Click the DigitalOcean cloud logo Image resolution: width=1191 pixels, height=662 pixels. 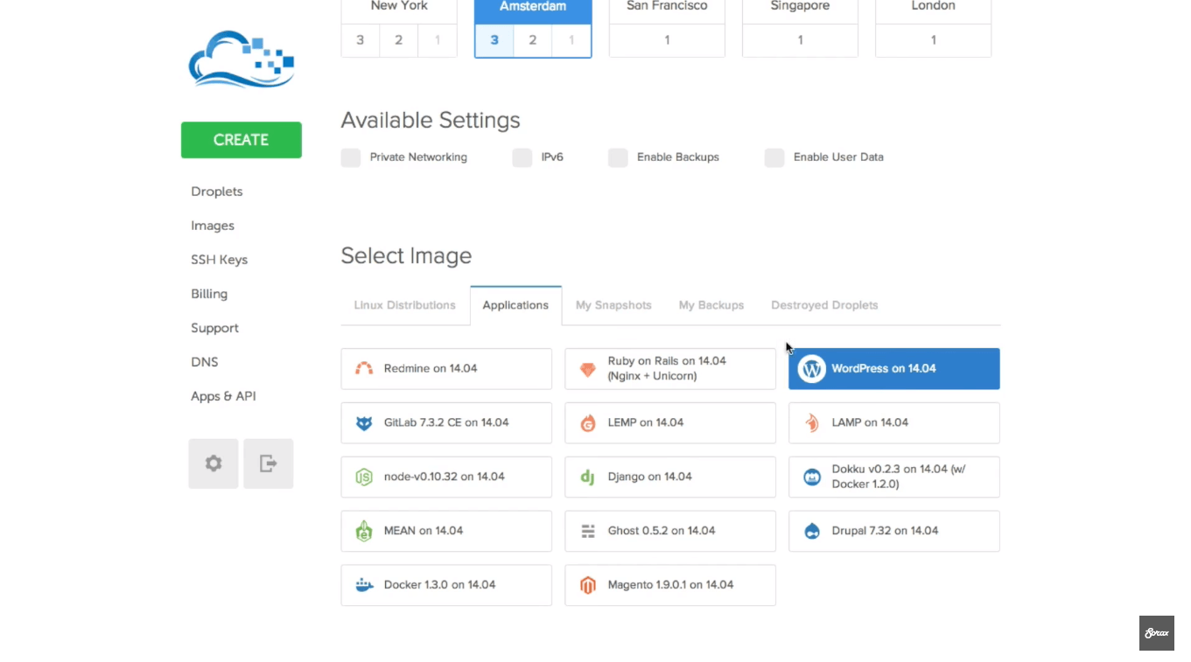pyautogui.click(x=242, y=59)
